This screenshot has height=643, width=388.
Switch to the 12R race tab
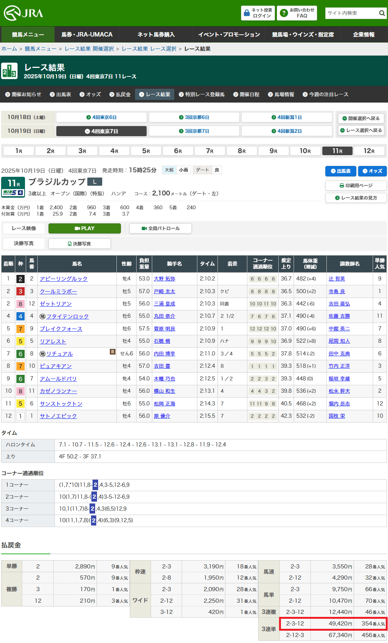click(369, 151)
